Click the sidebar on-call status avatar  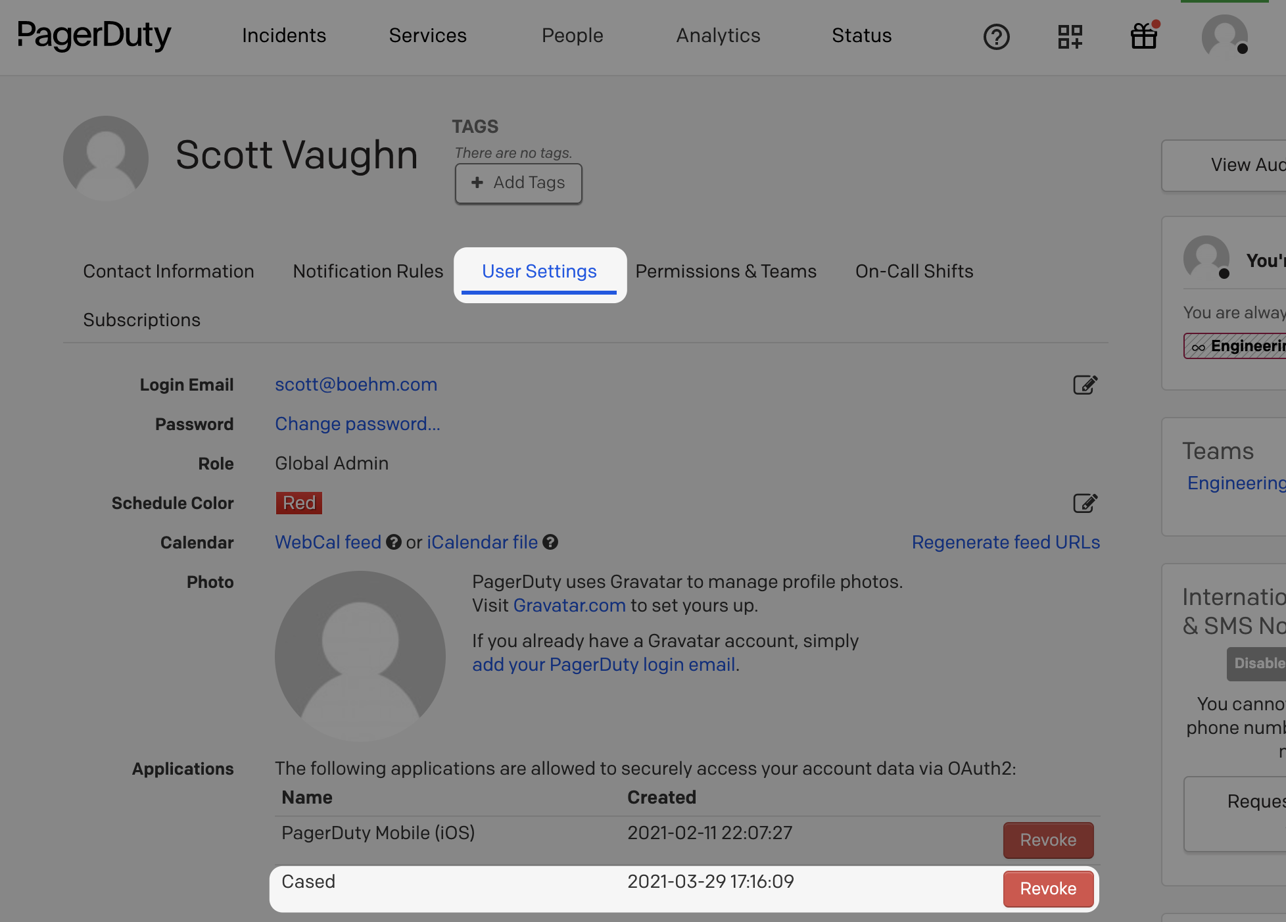(1206, 258)
